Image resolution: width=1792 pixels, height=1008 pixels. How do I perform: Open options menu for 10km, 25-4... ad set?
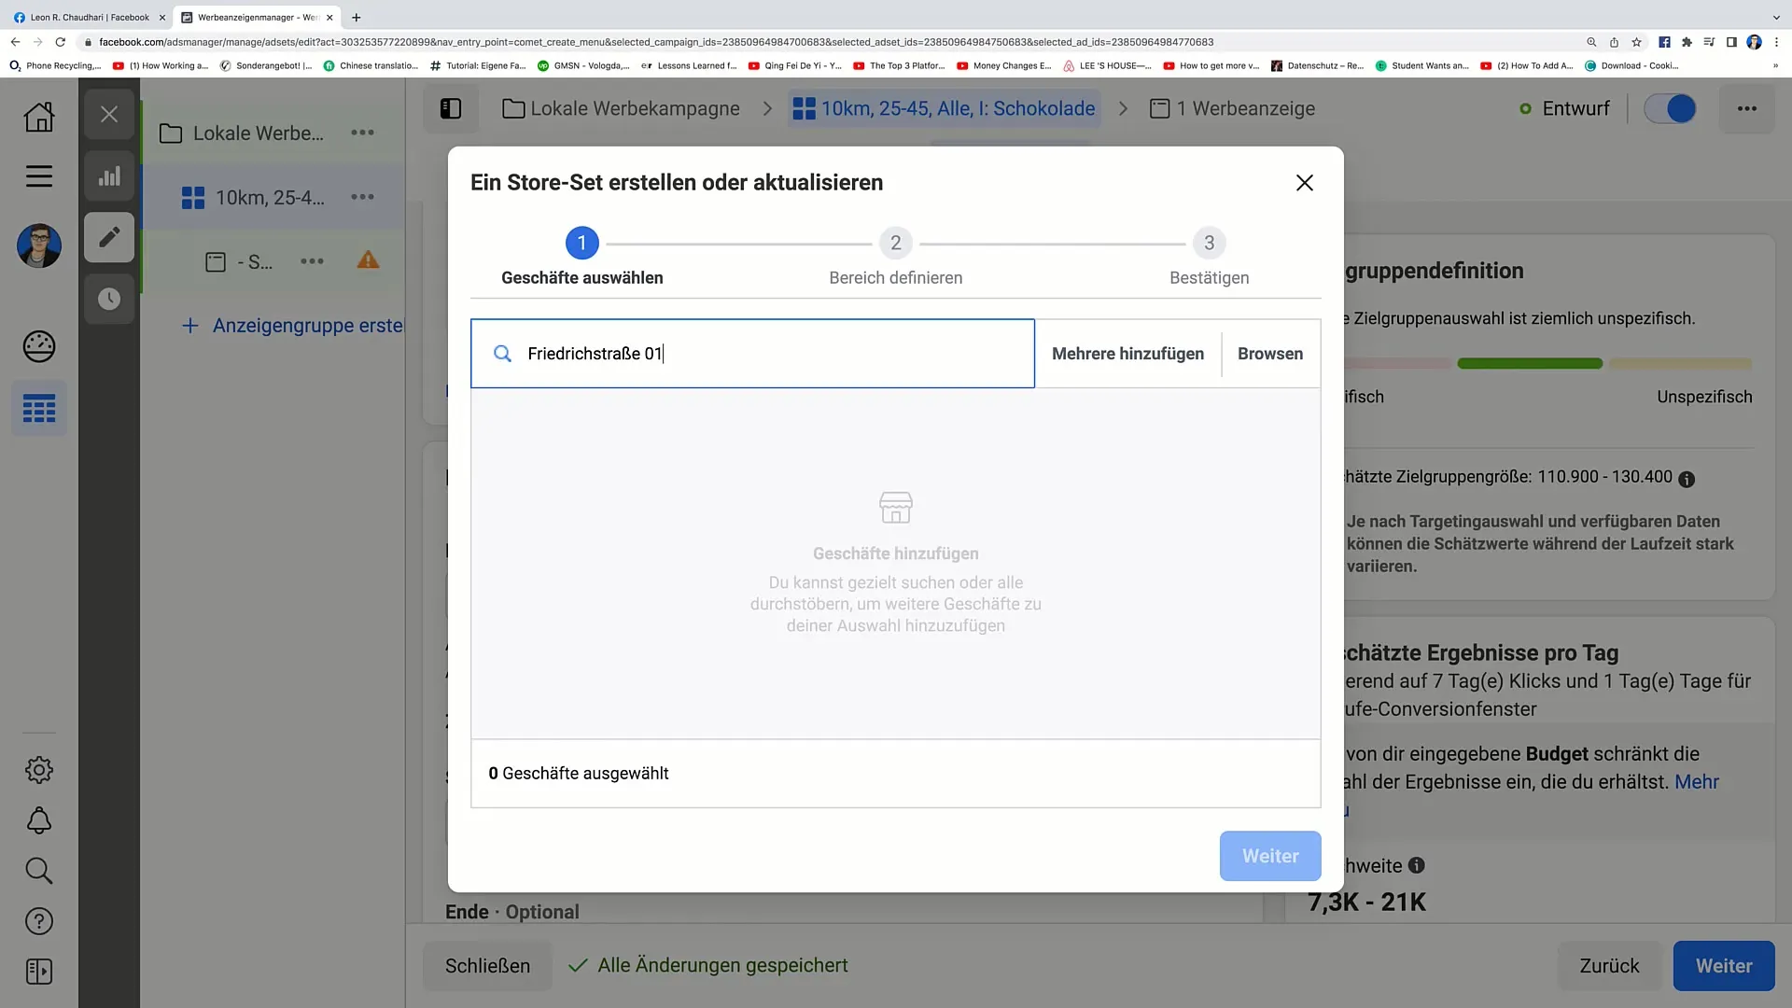point(362,197)
